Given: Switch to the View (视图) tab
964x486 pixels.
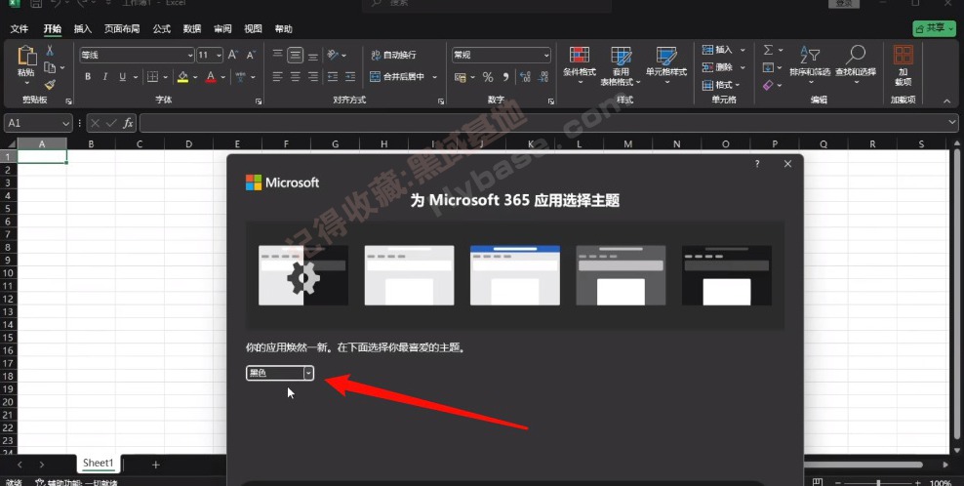Looking at the screenshot, I should pyautogui.click(x=253, y=29).
